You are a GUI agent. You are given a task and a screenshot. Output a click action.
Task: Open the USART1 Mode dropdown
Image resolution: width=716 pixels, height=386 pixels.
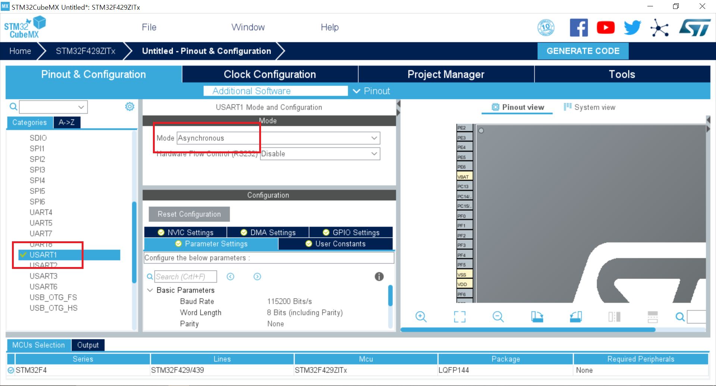(278, 138)
